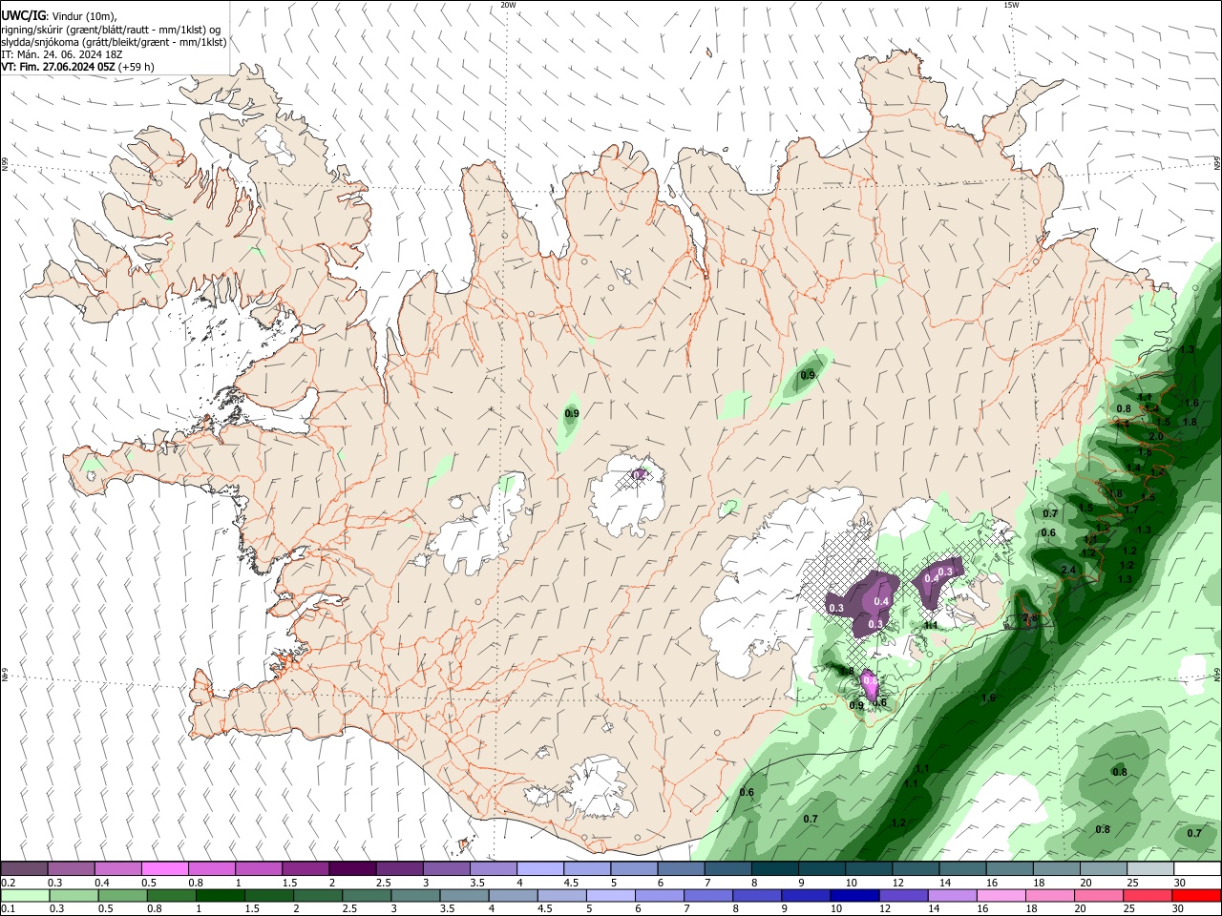
Task: Select the royal blue swatch labeled 8 in bottom legend
Action: 757,895
